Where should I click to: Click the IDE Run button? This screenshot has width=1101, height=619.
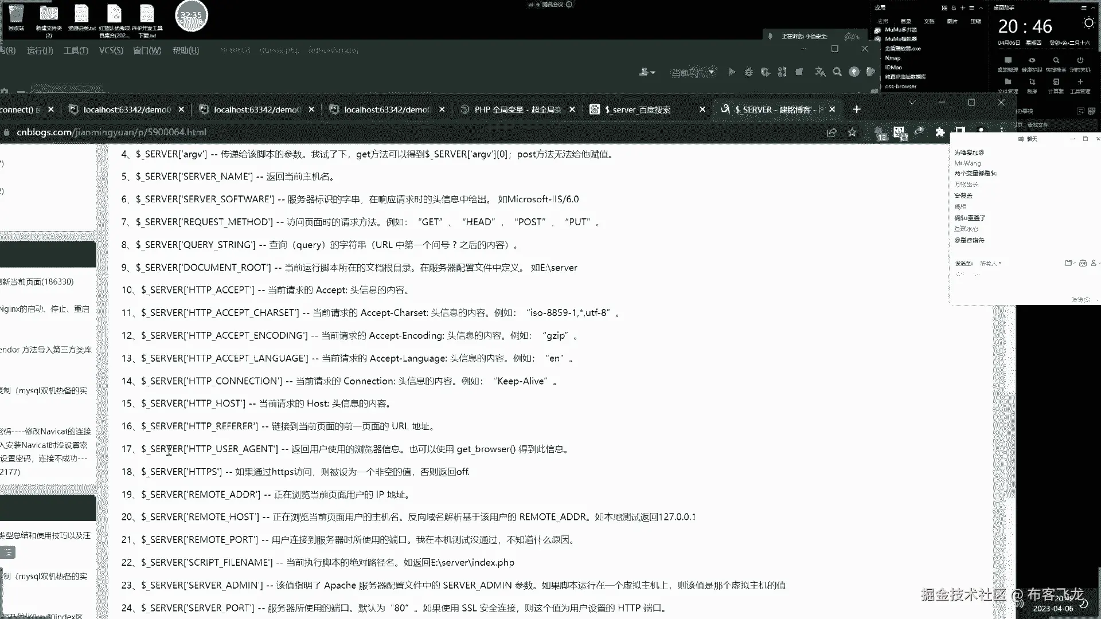pos(732,72)
